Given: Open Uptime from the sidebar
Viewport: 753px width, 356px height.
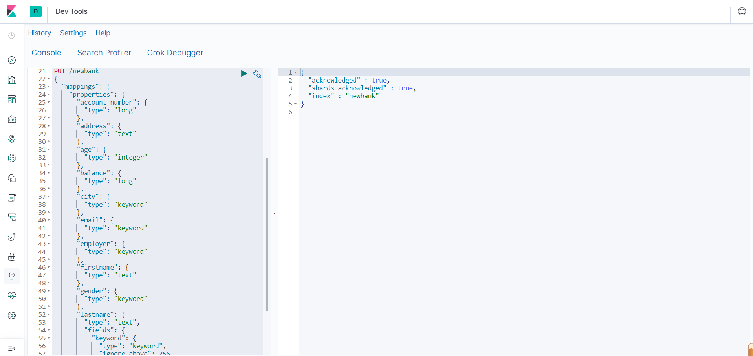Looking at the screenshot, I should [x=12, y=237].
